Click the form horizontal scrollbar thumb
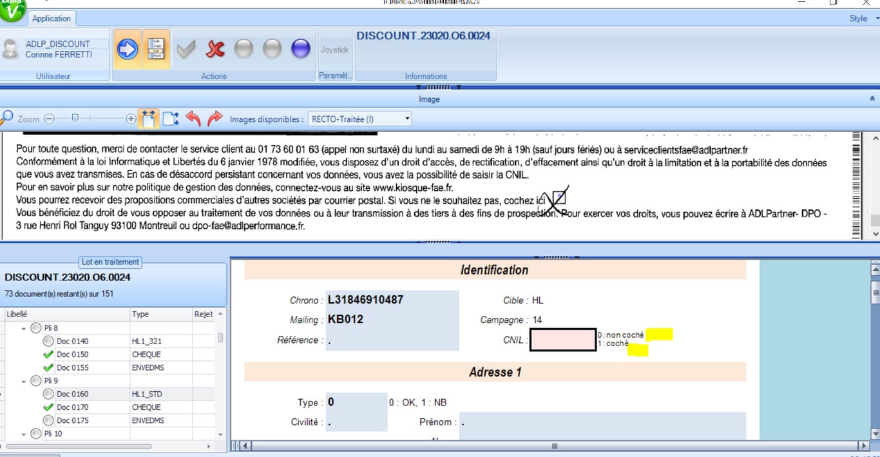Screen dimensions: 880x457 [x=554, y=445]
